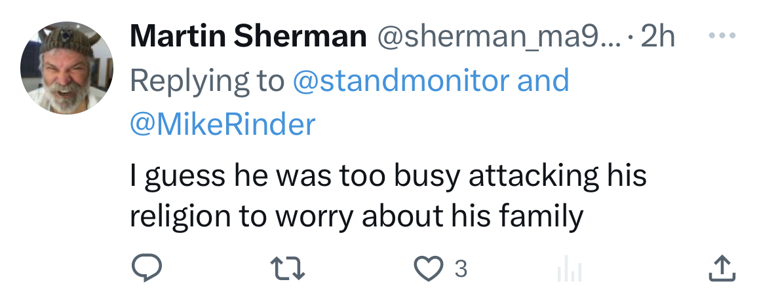This screenshot has height=303, width=757.
Task: Visit the @standmonitor mention link
Action: [x=401, y=80]
